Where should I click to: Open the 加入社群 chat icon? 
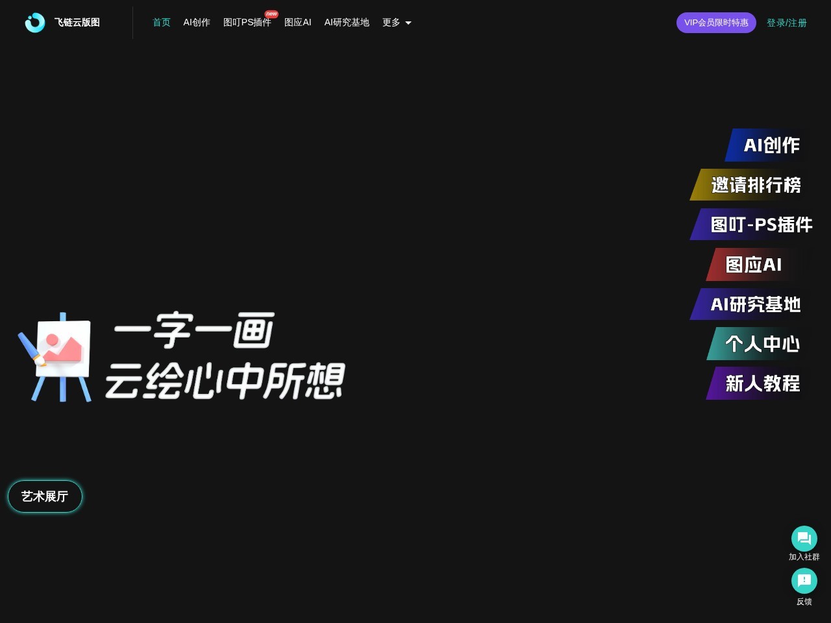804,538
